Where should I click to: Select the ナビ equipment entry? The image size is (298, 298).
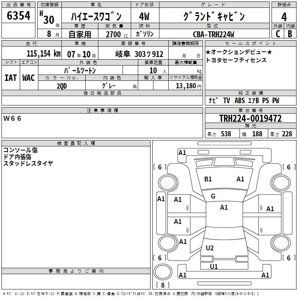(x=213, y=100)
